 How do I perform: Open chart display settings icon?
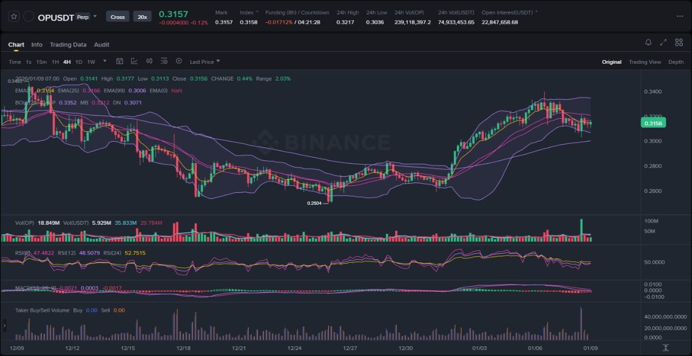pos(164,62)
